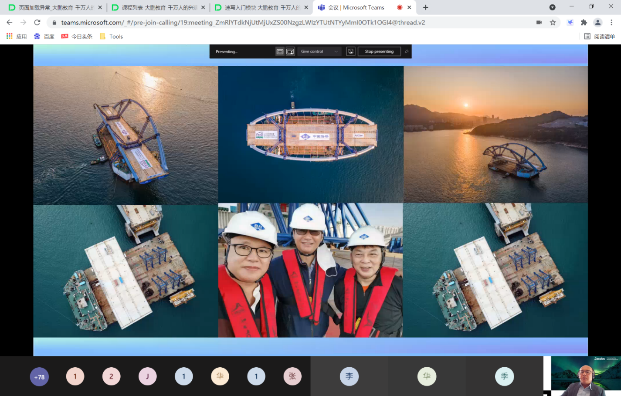Click the presenter's webcam video thumbnail
Screen dimensions: 621x396
point(585,376)
